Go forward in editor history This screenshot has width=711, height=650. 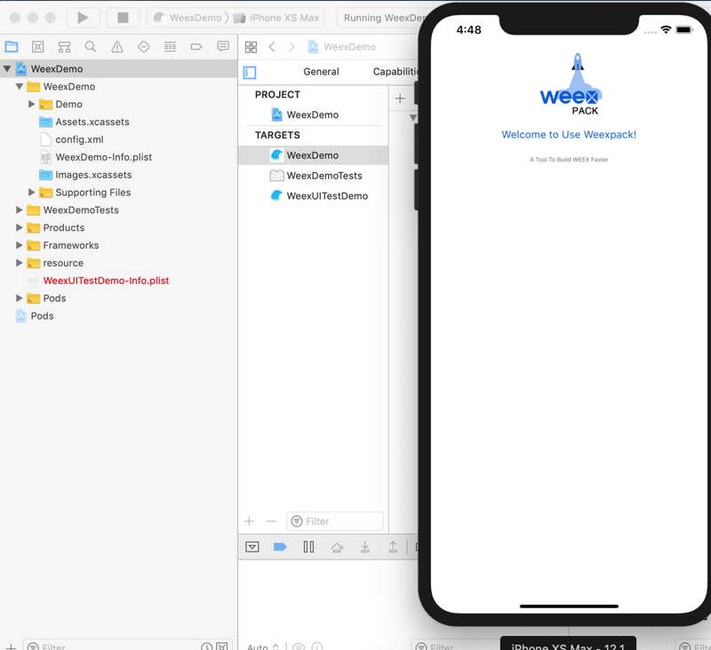click(x=292, y=47)
